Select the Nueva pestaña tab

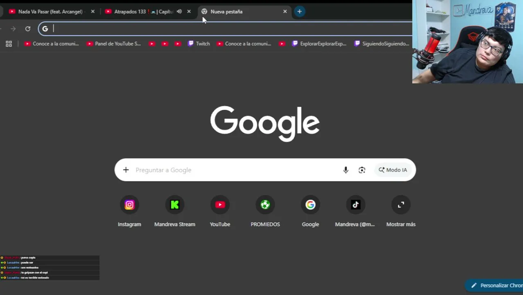tap(244, 11)
